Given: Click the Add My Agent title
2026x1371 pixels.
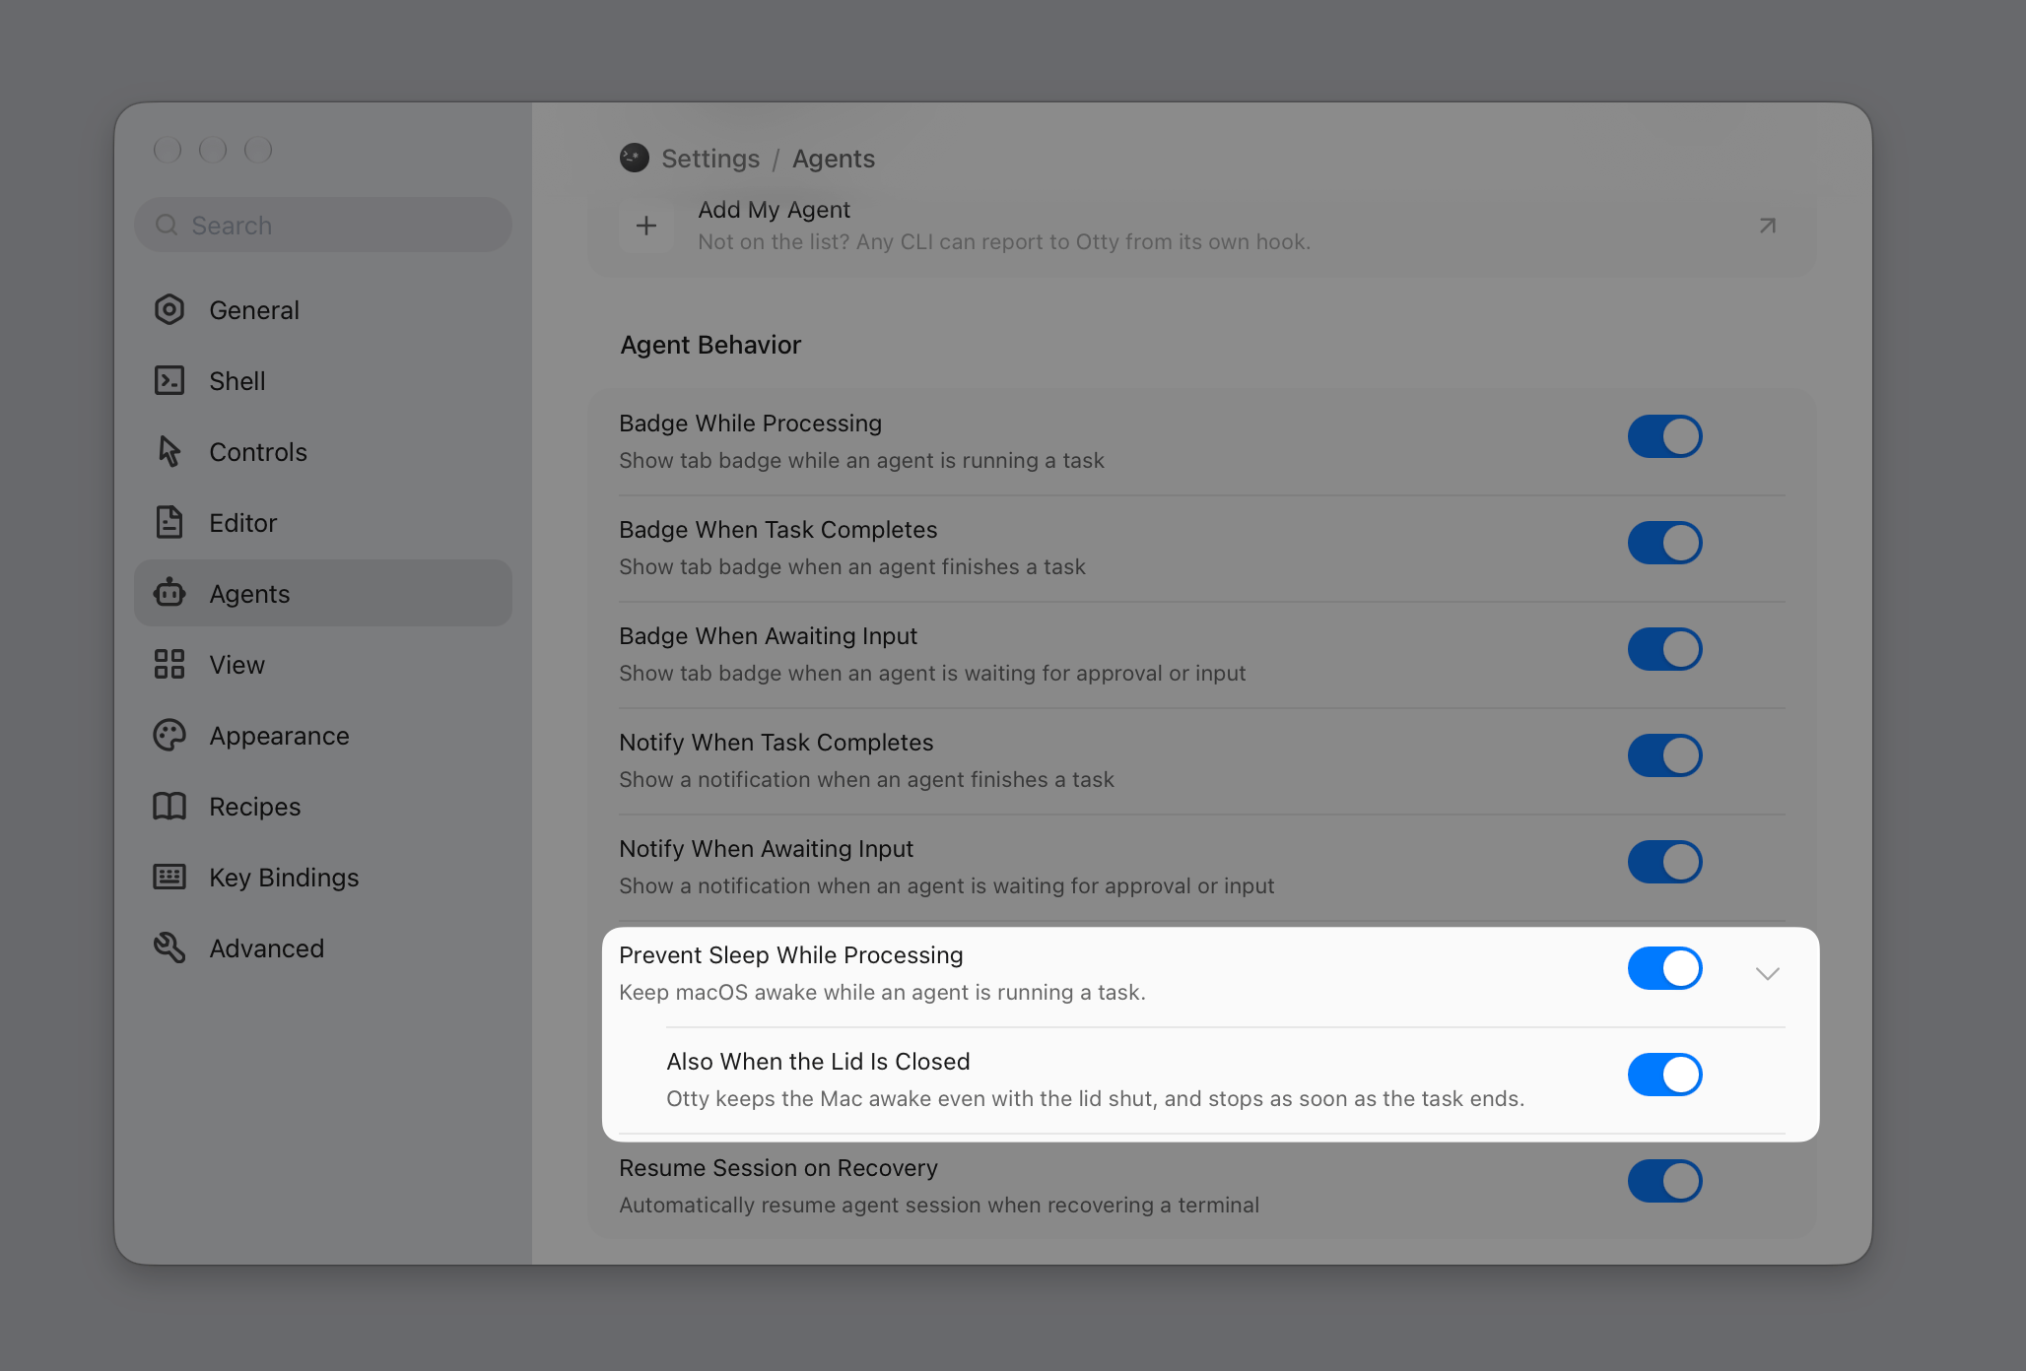Looking at the screenshot, I should click(774, 210).
